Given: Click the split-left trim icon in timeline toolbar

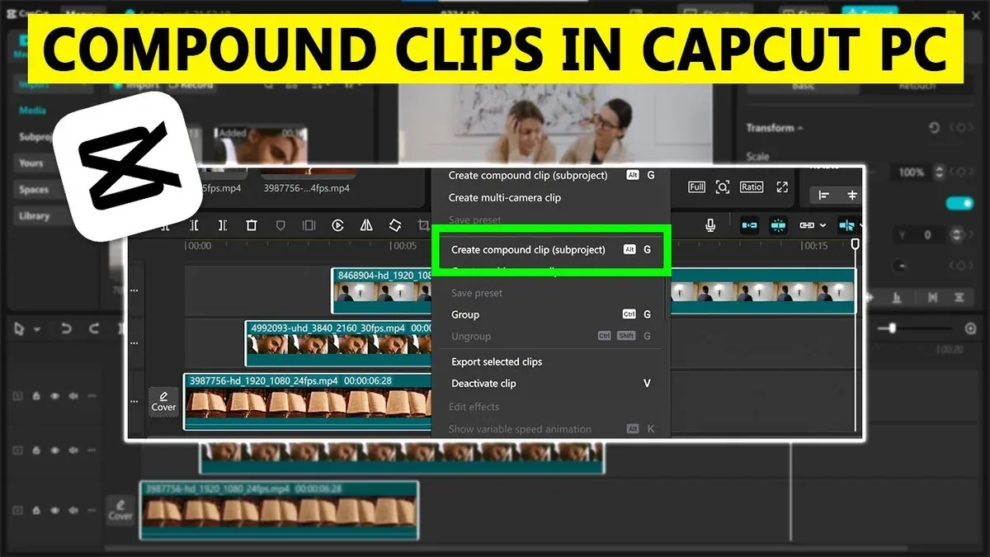Looking at the screenshot, I should 195,224.
